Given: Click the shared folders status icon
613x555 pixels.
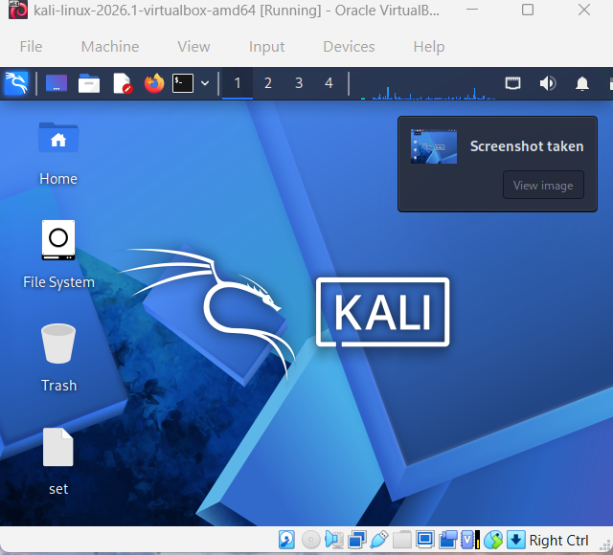Looking at the screenshot, I should (x=402, y=540).
